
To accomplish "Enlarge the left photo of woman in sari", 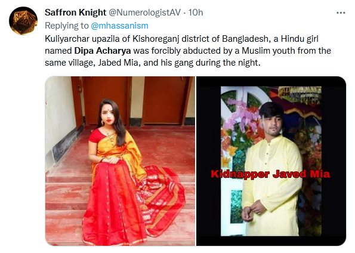I will pos(120,161).
